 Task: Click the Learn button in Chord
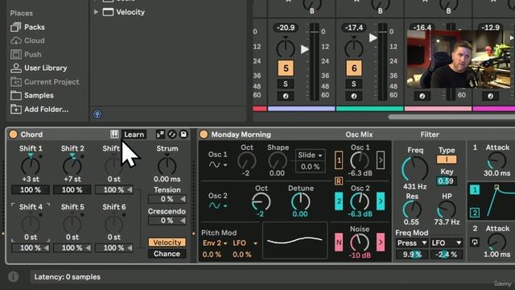[x=134, y=135]
